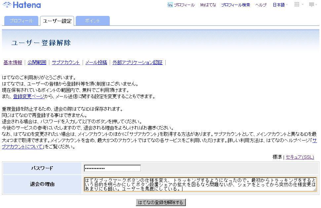Viewport: 321px width, 208px height.
Task: Expand the 日本語 language dropdown
Action: pyautogui.click(x=280, y=5)
